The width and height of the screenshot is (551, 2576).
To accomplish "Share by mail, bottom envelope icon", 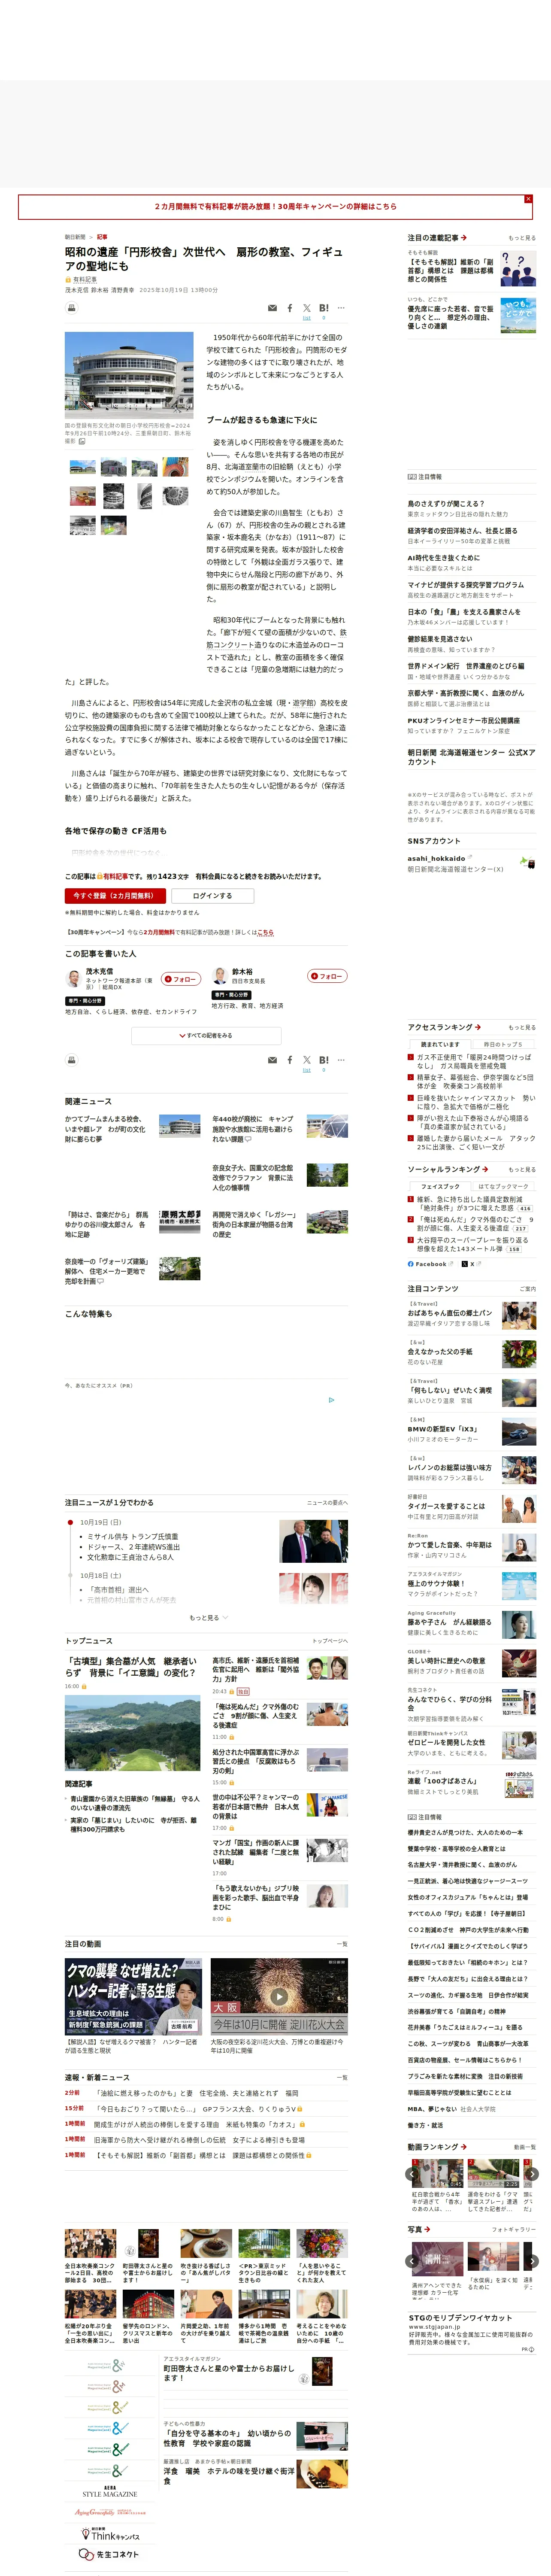I will coord(273,1060).
